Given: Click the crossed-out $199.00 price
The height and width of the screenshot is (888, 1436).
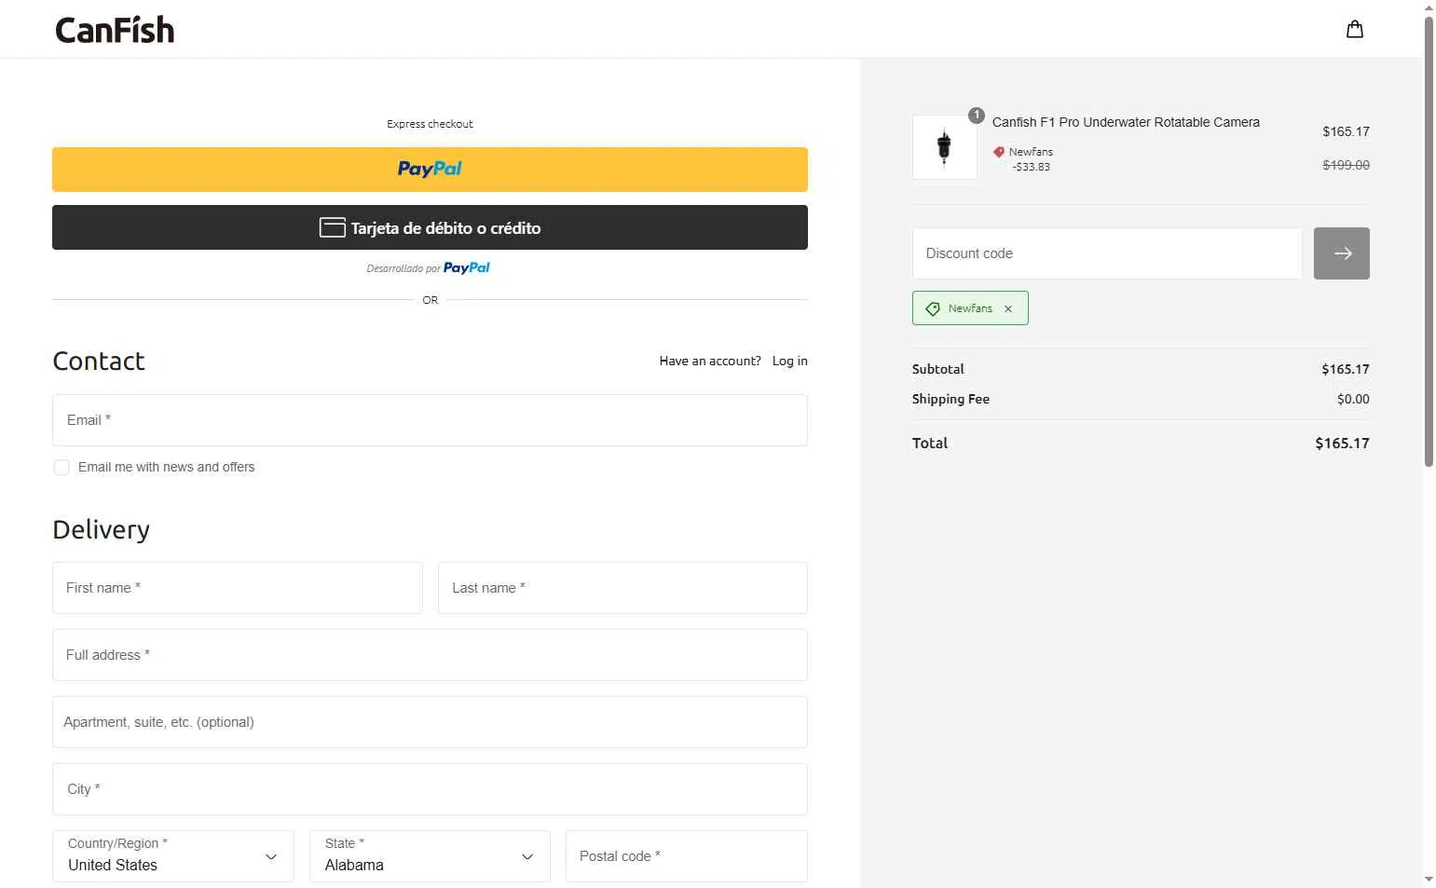Looking at the screenshot, I should point(1347,165).
